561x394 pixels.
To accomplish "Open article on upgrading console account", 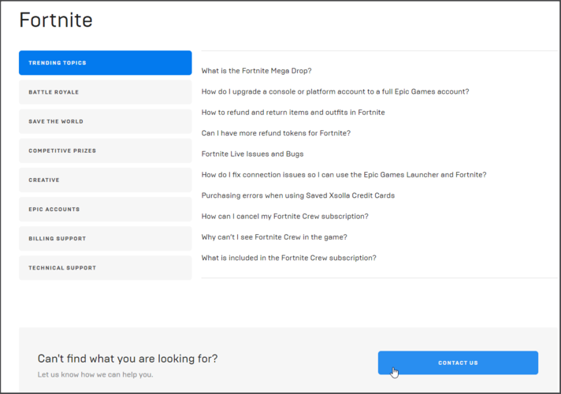I will (x=335, y=91).
